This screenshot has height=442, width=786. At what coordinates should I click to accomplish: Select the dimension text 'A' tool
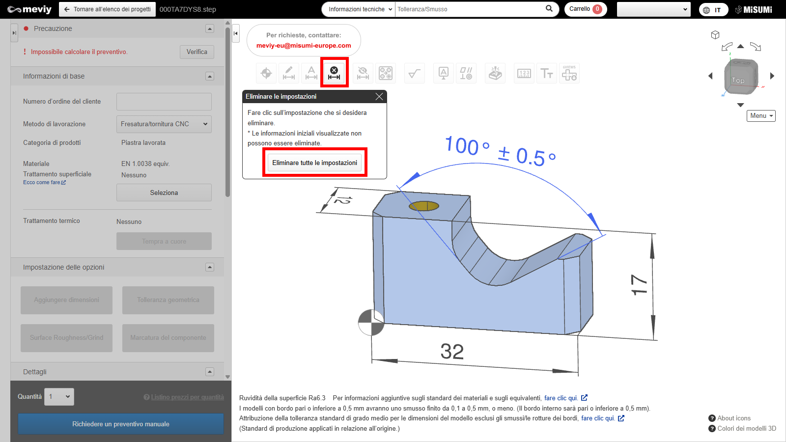(x=311, y=73)
